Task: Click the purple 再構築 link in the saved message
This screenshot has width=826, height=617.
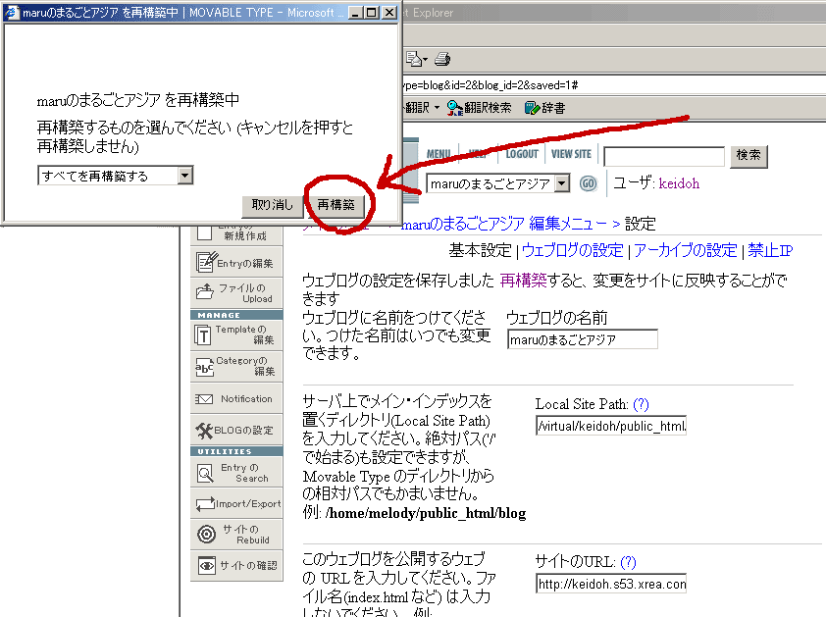Action: [523, 281]
